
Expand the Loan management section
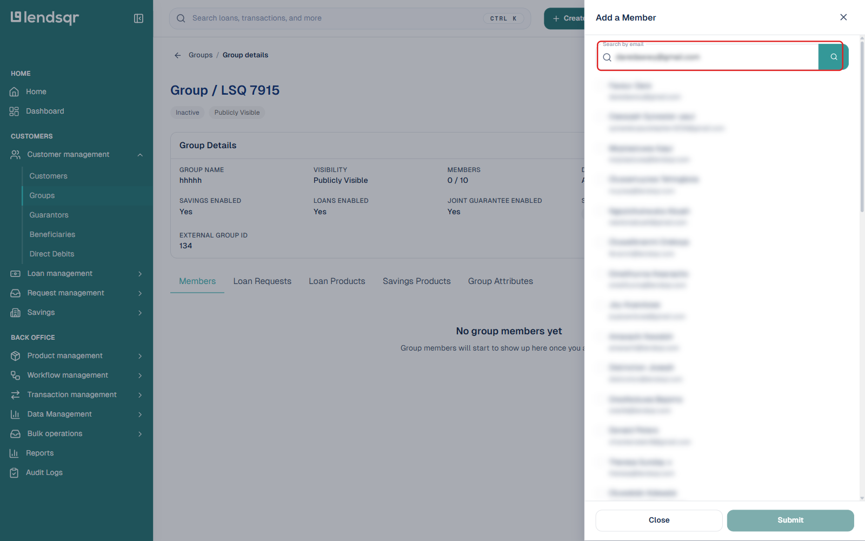click(x=140, y=274)
